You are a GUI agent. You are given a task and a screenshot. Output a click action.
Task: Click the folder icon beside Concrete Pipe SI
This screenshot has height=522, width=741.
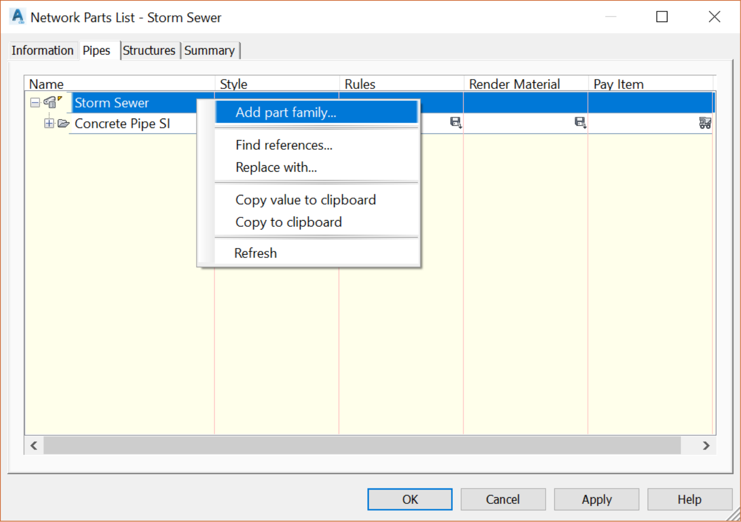click(x=63, y=124)
